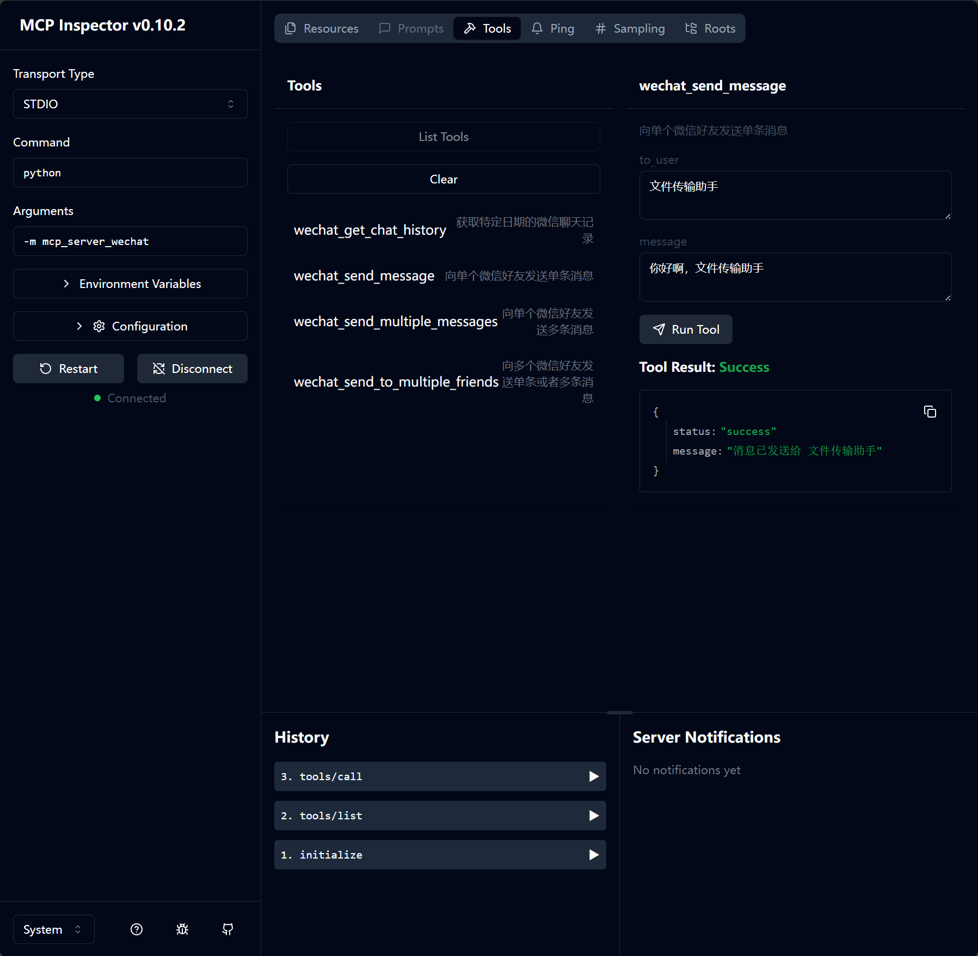Click the Ping bell icon
The height and width of the screenshot is (956, 978).
click(x=537, y=28)
